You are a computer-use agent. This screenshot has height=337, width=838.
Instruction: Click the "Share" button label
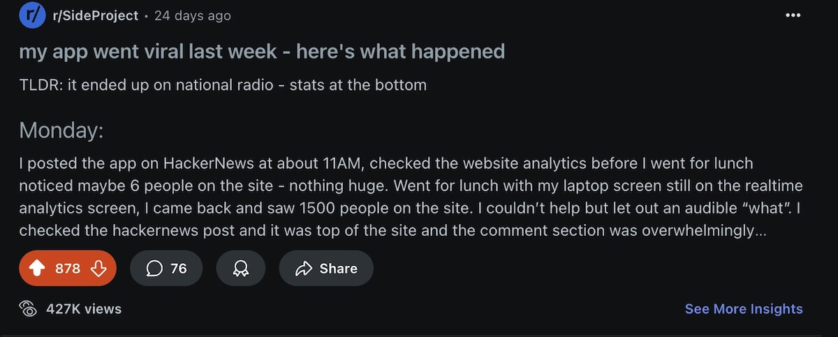coord(338,269)
